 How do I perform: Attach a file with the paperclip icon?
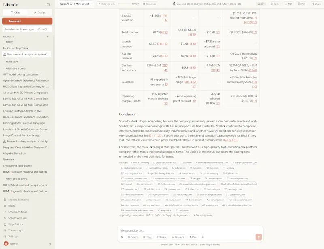point(122,237)
